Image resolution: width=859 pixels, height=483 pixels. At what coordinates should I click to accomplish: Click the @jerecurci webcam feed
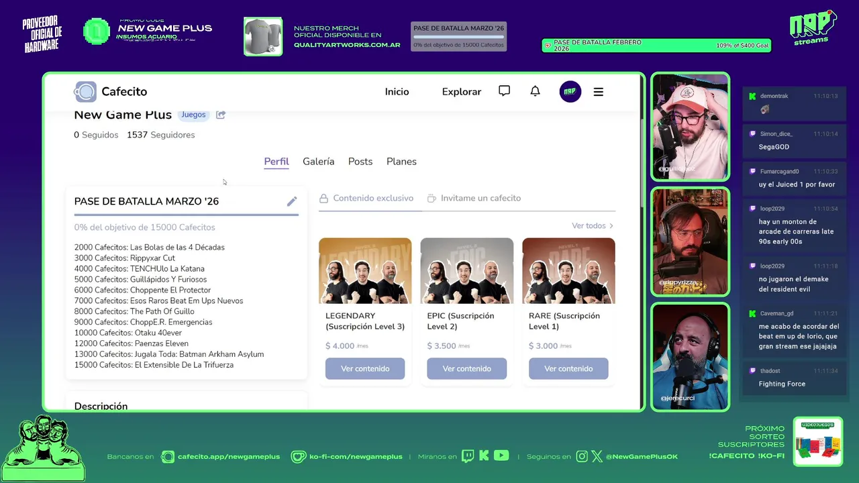pyautogui.click(x=690, y=357)
